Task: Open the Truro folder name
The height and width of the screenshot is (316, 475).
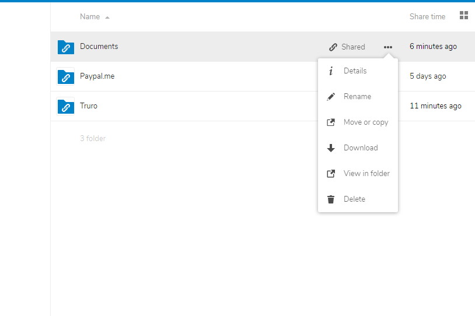Action: pos(89,106)
